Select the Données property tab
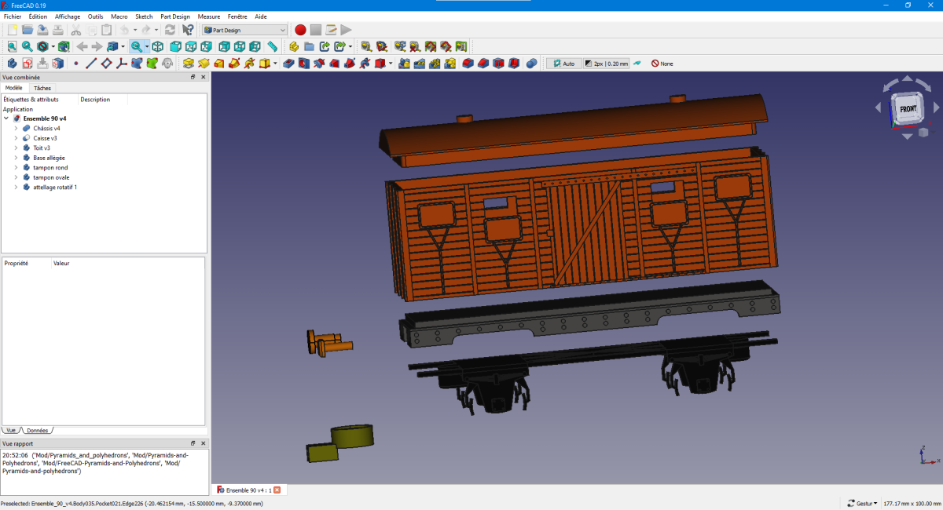Screen dimensions: 943x510 [x=37, y=431]
